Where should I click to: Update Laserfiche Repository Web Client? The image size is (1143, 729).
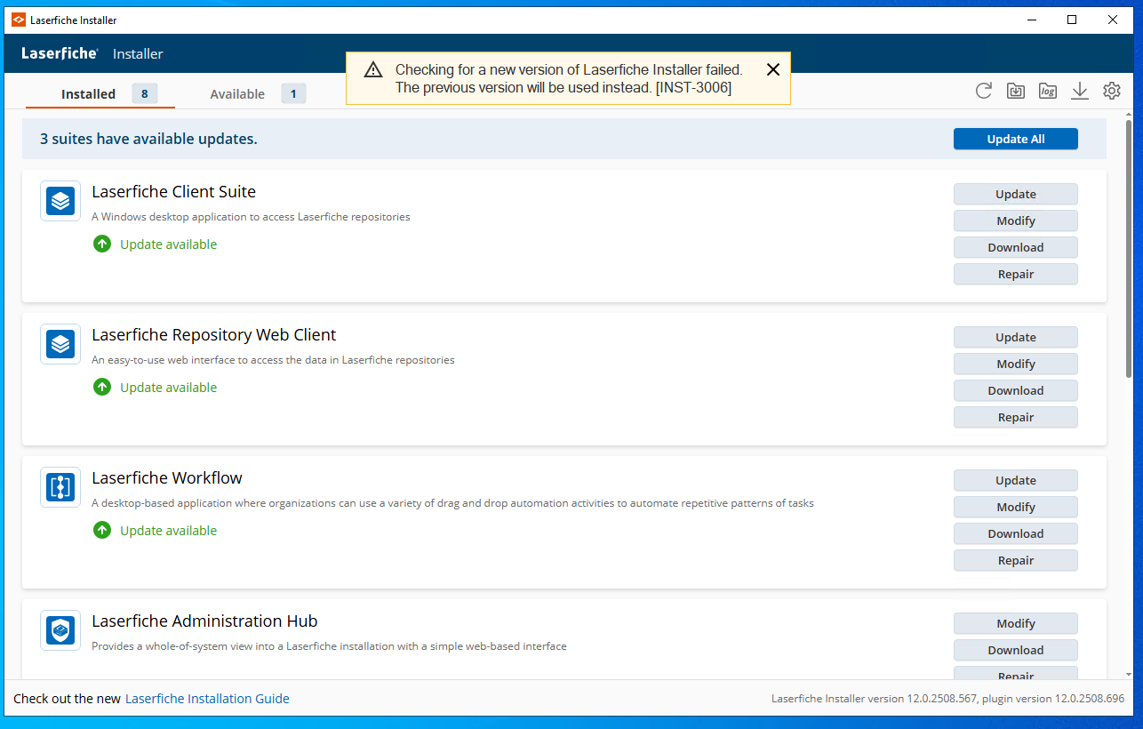click(x=1016, y=337)
